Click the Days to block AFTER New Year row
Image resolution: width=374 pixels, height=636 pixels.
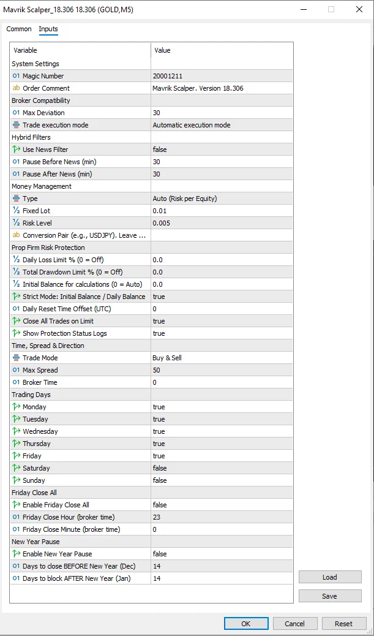(x=151, y=578)
